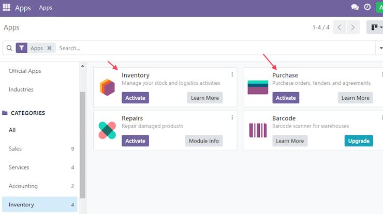
Task: Go to the next page of apps
Action: pos(353,27)
